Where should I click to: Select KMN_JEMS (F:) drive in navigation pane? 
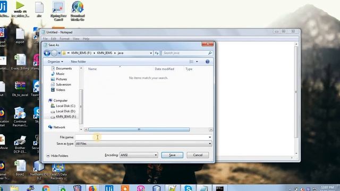63,117
